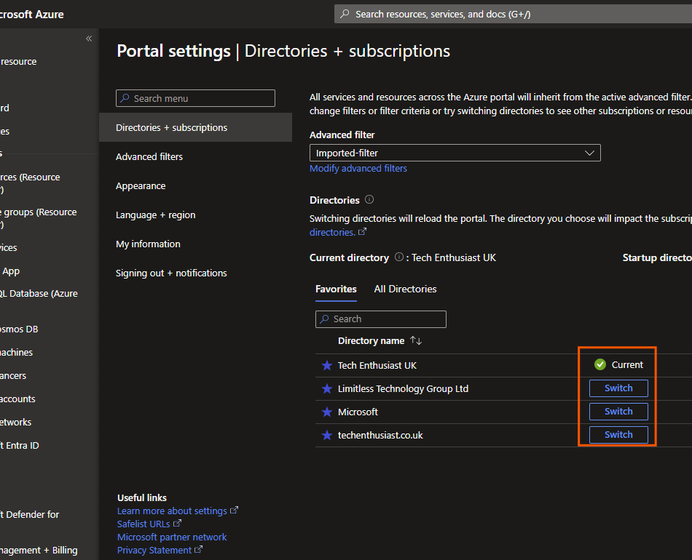The height and width of the screenshot is (560, 692).
Task: Select the Favorites tab
Action: pos(336,289)
